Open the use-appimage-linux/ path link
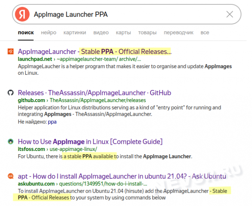The height and width of the screenshot is (206, 252). point(73,149)
